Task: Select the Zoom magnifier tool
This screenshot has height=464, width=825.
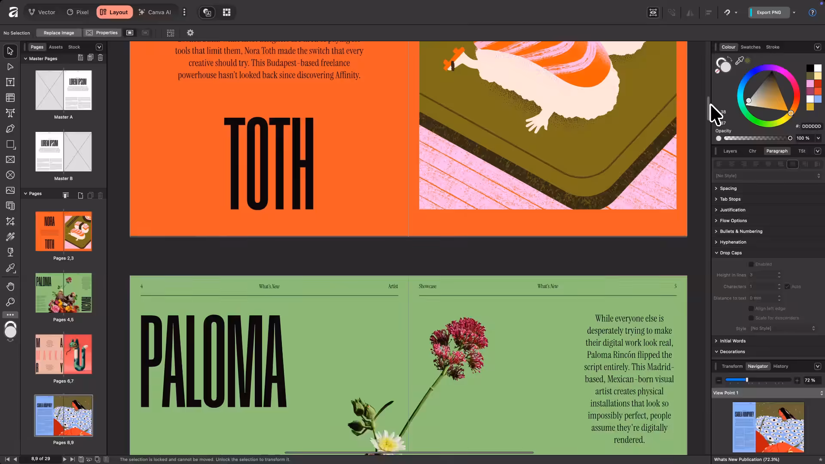Action: point(10,302)
